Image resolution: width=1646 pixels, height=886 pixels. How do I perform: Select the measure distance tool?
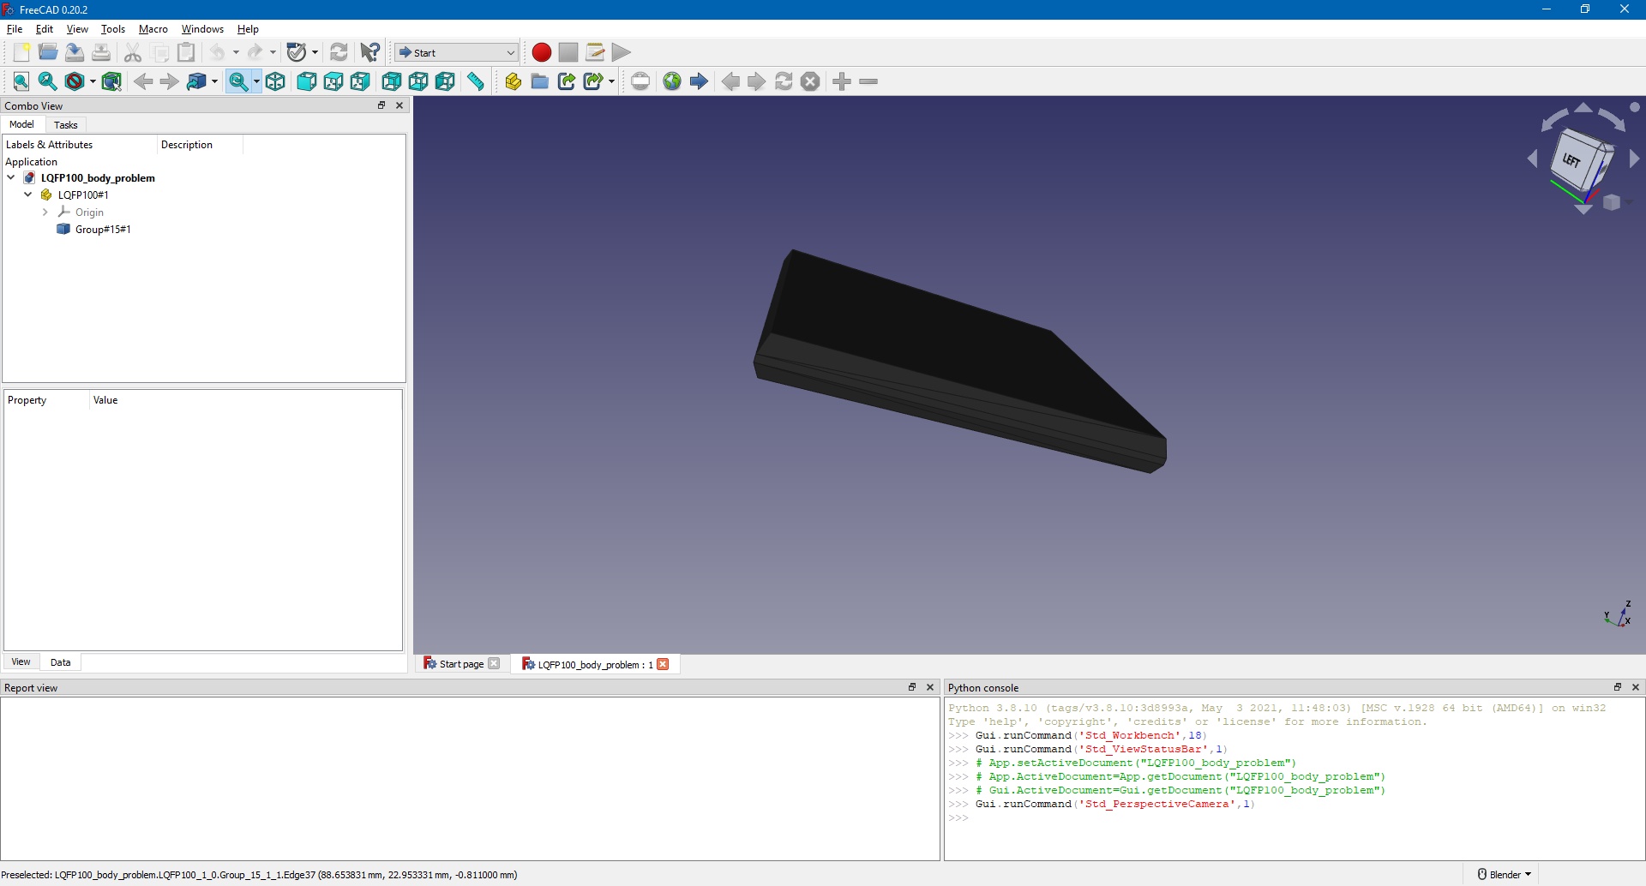(475, 81)
